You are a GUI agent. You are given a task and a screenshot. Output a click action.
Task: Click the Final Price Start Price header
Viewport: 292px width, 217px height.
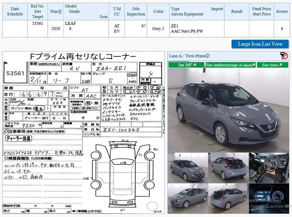[261, 11]
